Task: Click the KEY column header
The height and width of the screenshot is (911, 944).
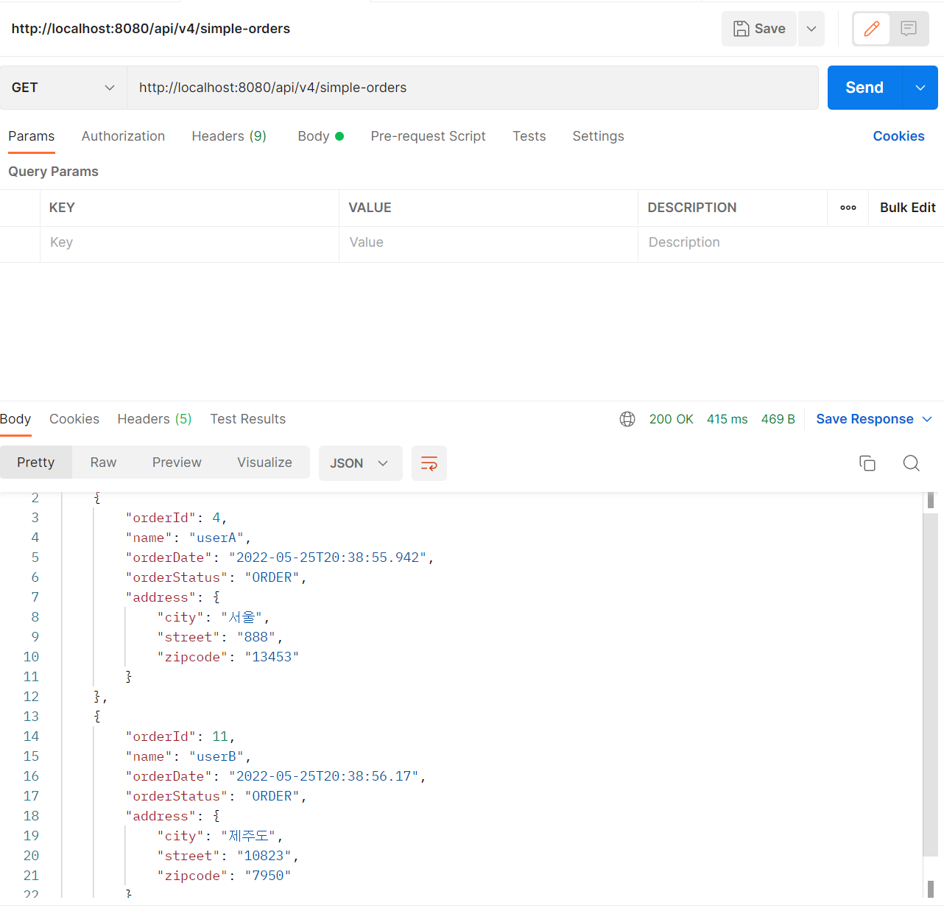Action: 62,208
